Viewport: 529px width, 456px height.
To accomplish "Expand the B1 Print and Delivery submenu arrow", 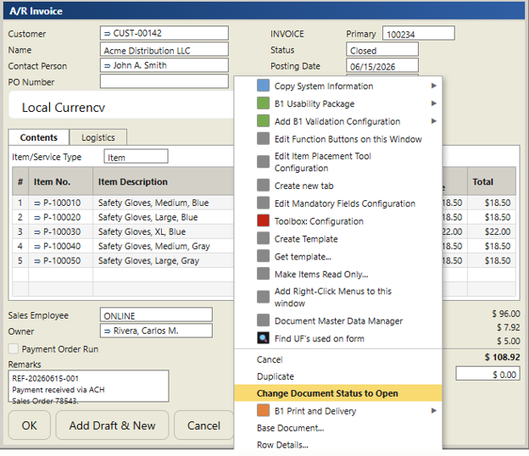I will [x=433, y=410].
